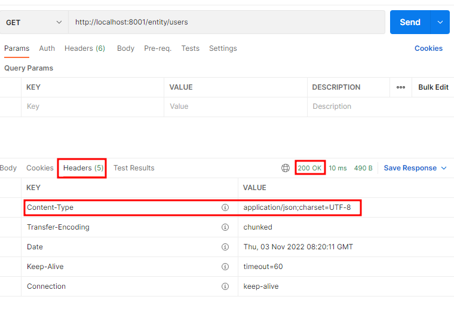Screen dimensions: 454x336
Task: Switch to the Params tab
Action: pos(17,48)
